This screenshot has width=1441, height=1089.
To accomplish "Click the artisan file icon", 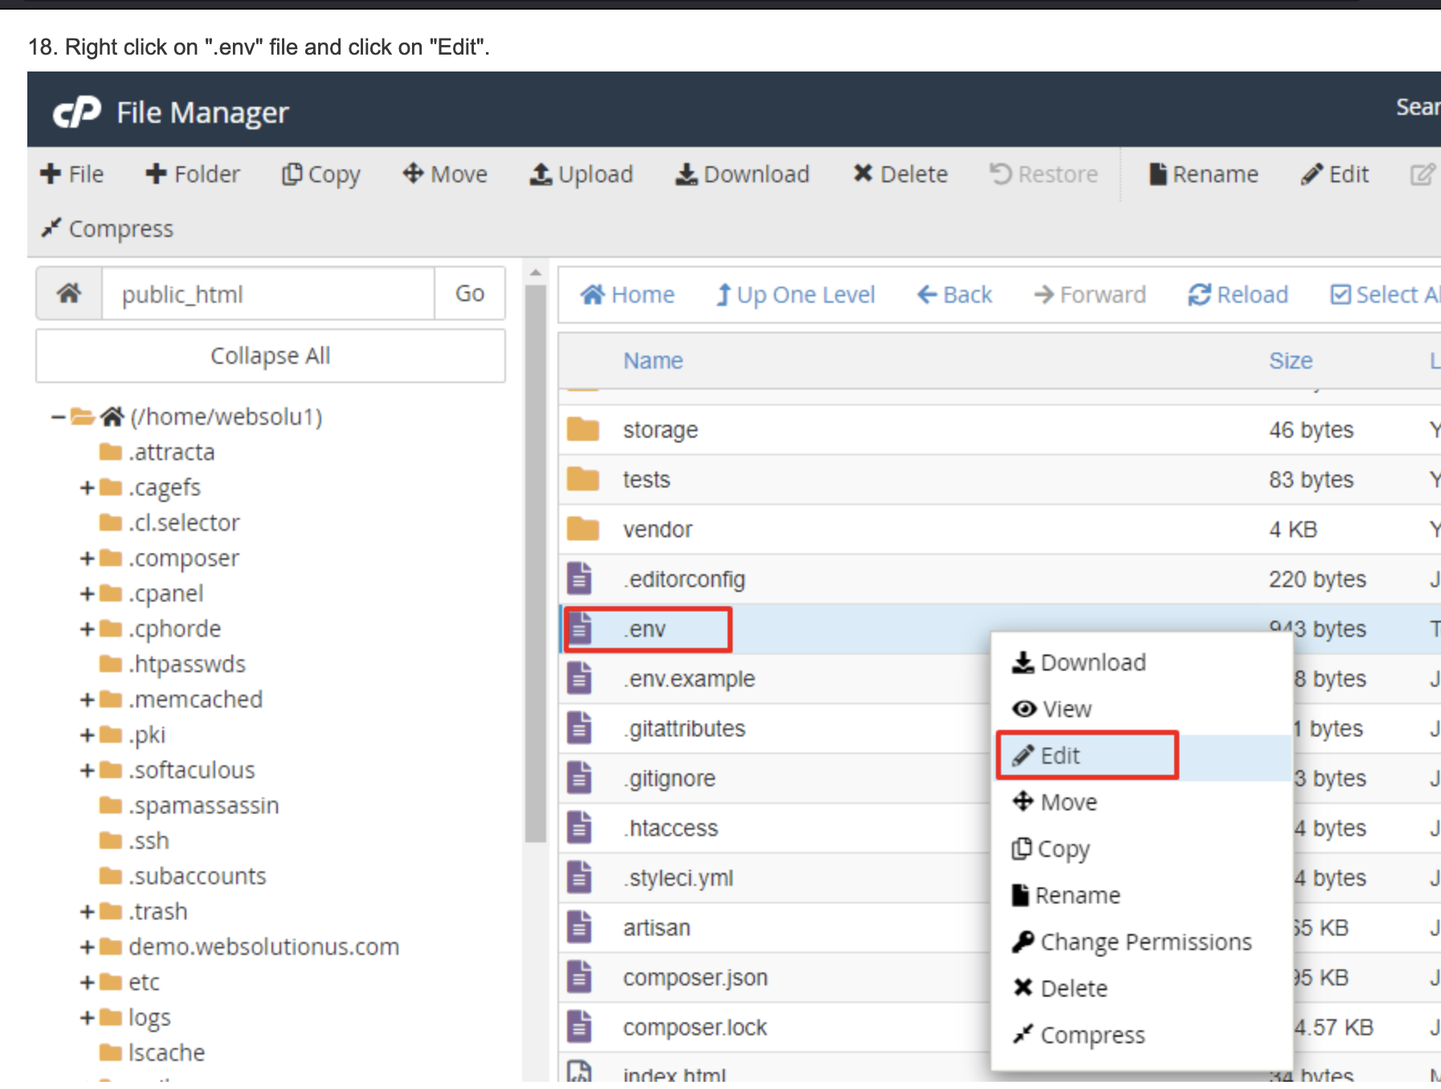I will (580, 928).
